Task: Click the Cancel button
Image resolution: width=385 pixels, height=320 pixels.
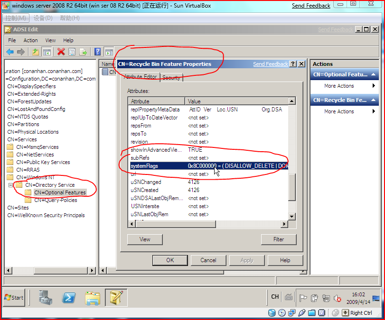Action: pos(208,260)
